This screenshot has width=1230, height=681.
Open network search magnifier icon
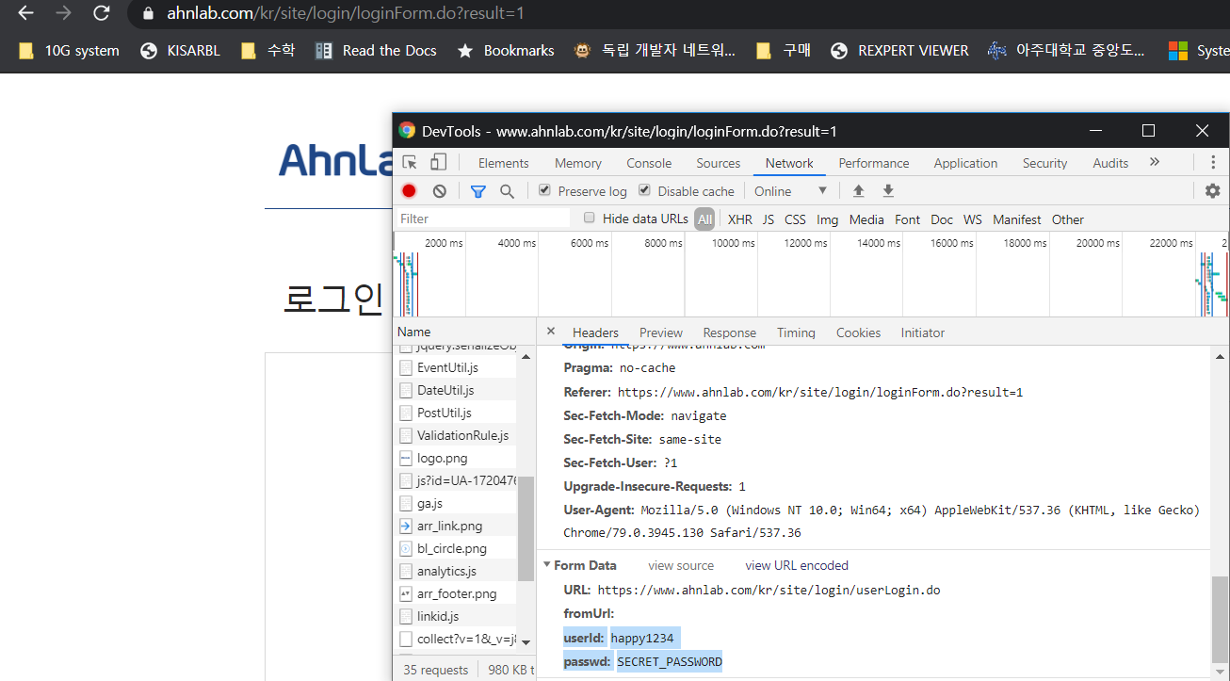coord(507,191)
